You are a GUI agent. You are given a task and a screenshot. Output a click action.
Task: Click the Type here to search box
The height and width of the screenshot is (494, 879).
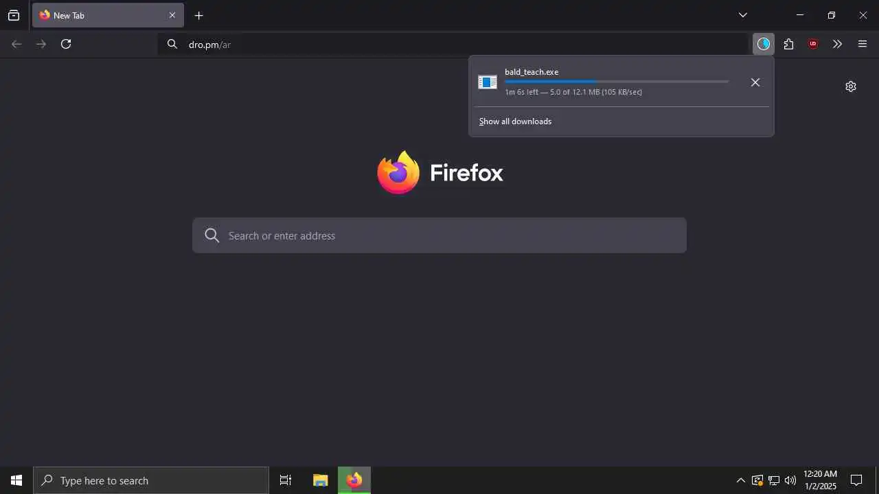(x=151, y=480)
